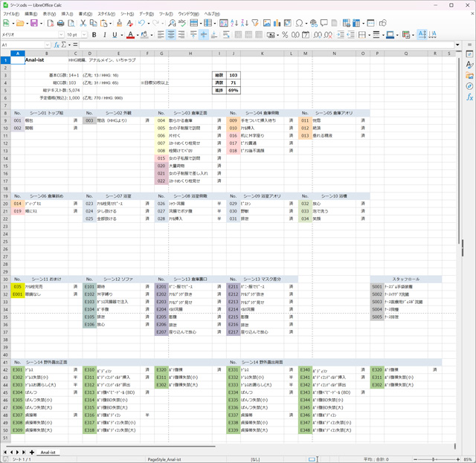Expand the font name dropdown
The image size is (476, 463).
[61, 35]
